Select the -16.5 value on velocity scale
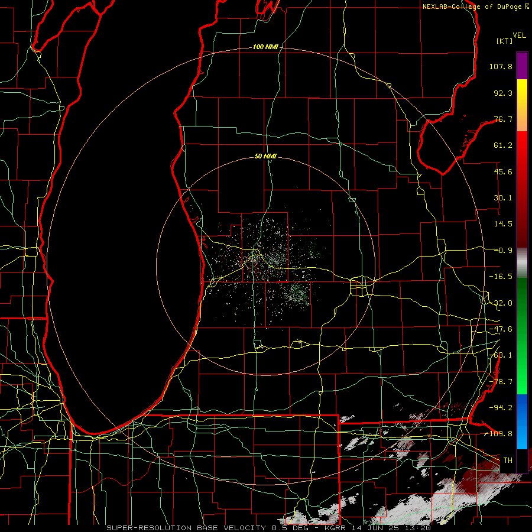This screenshot has width=532, height=532. [x=501, y=277]
